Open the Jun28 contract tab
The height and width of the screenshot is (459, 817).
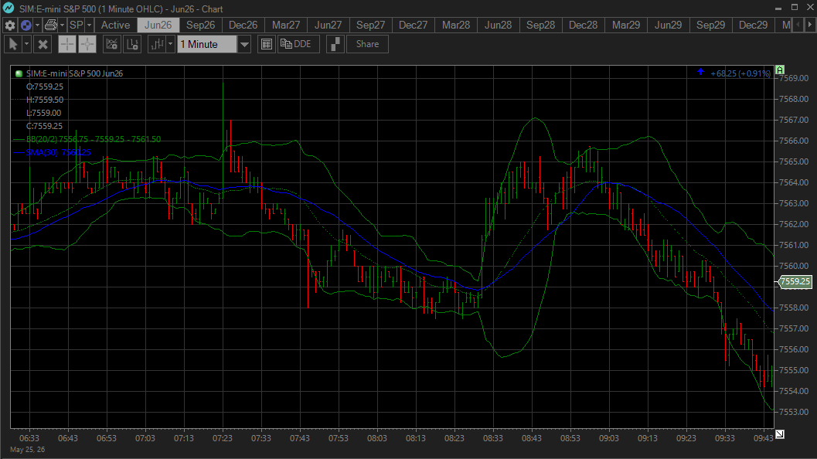(498, 25)
